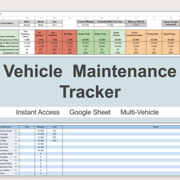Select the $75 cost cell in the log

tap(55, 134)
